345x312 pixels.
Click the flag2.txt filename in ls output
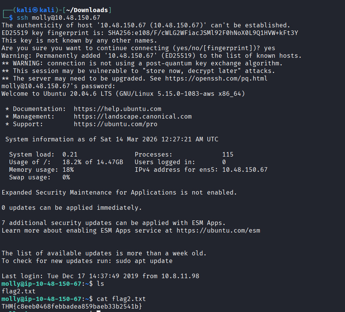click(19, 291)
